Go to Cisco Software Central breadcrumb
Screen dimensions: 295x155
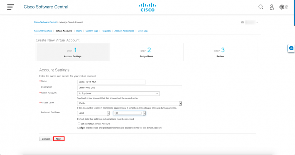45,22
